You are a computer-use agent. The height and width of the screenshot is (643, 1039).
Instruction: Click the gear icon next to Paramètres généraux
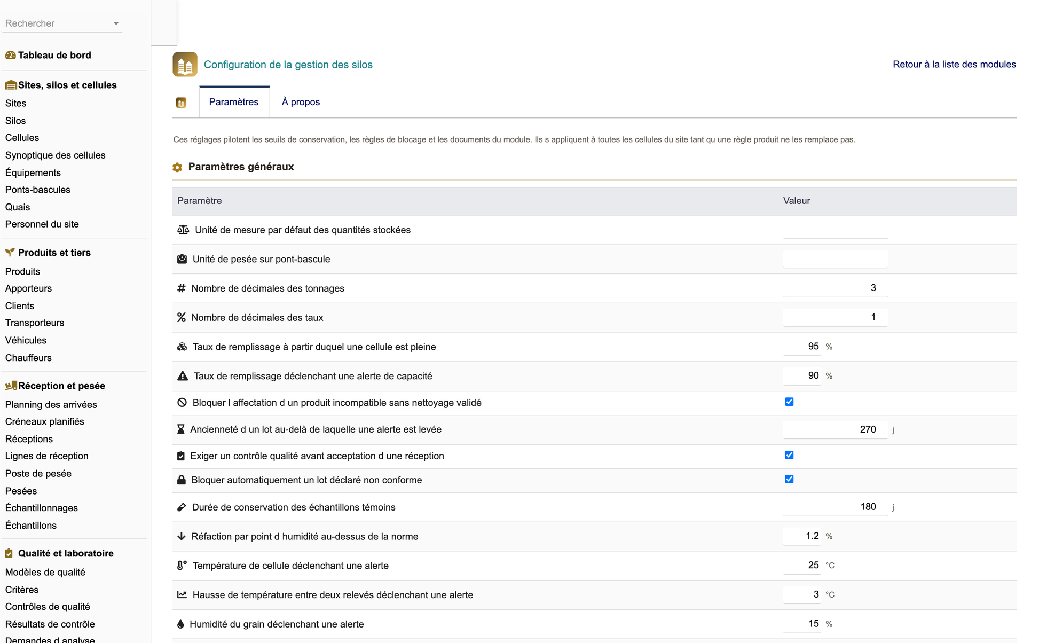point(177,167)
